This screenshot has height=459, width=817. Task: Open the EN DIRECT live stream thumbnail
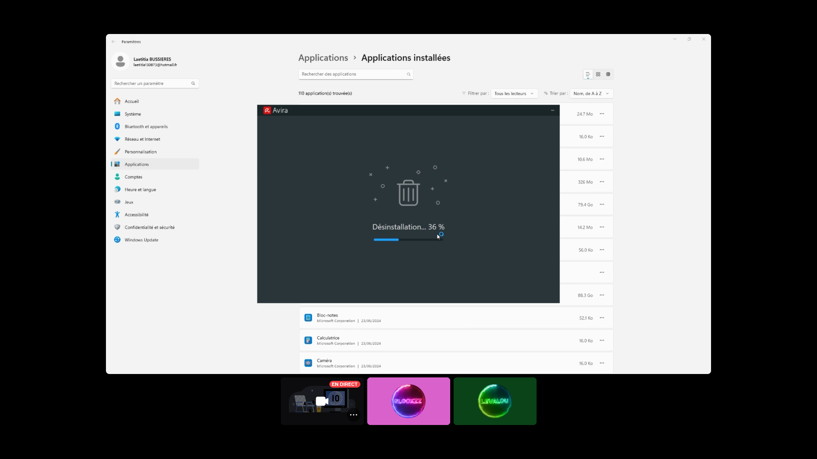coord(322,401)
